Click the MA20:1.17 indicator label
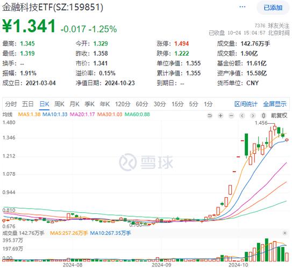Viewport: 292px width, 268px height. coord(82,114)
